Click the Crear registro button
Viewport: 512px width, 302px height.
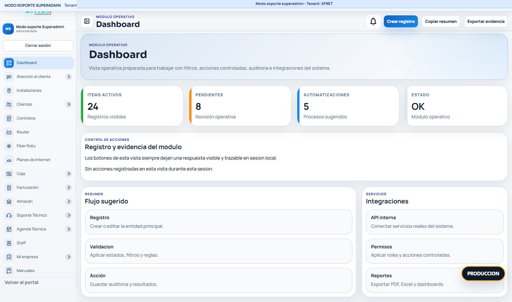401,21
